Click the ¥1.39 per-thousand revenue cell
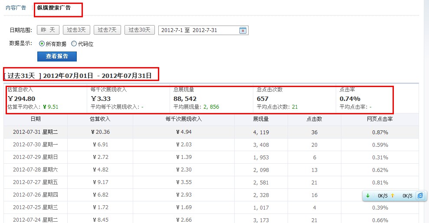The height and width of the screenshot is (223, 429). coord(184,157)
